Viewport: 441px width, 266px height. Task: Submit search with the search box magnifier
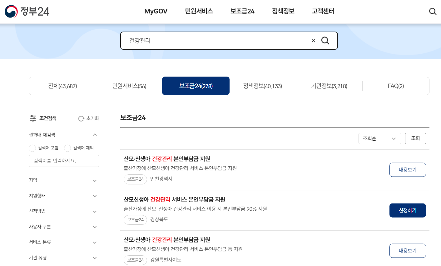pyautogui.click(x=325, y=41)
